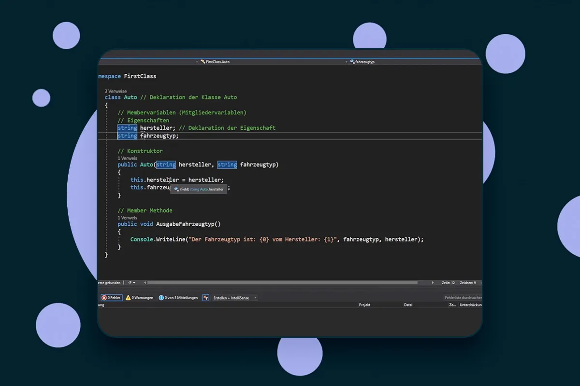This screenshot has width=580, height=386.
Task: Click the string type of fahrzeugtyp parameter
Action: (227, 165)
